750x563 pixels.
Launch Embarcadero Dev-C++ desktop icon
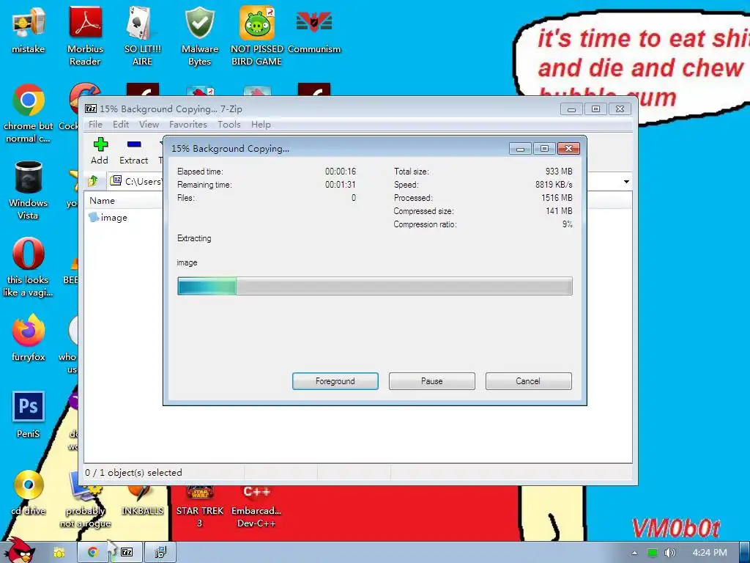(x=257, y=507)
